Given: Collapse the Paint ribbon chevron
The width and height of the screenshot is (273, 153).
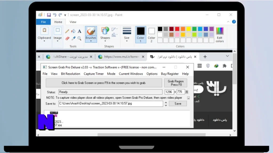Looking at the screenshot, I should pos(228,22).
